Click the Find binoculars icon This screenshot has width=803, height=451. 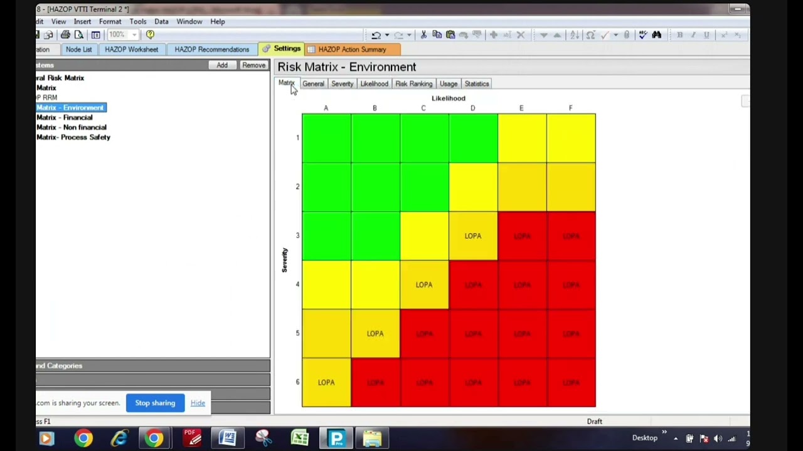[657, 35]
